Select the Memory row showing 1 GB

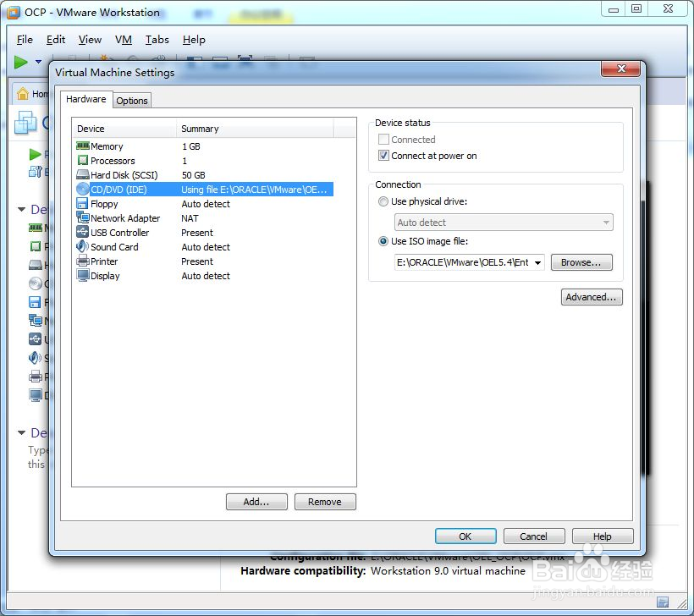click(203, 146)
